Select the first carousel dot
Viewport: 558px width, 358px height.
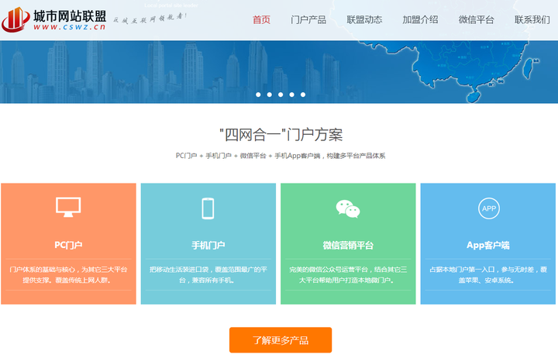point(258,95)
